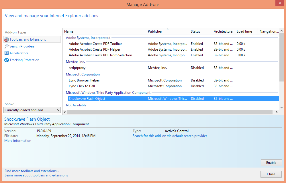Click the McAfee, Inc. group header
The width and height of the screenshot is (286, 183).
75,62
